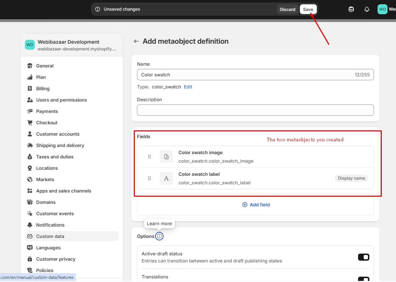Open the WD account menu in top bar
The width and height of the screenshot is (396, 282).
click(386, 10)
